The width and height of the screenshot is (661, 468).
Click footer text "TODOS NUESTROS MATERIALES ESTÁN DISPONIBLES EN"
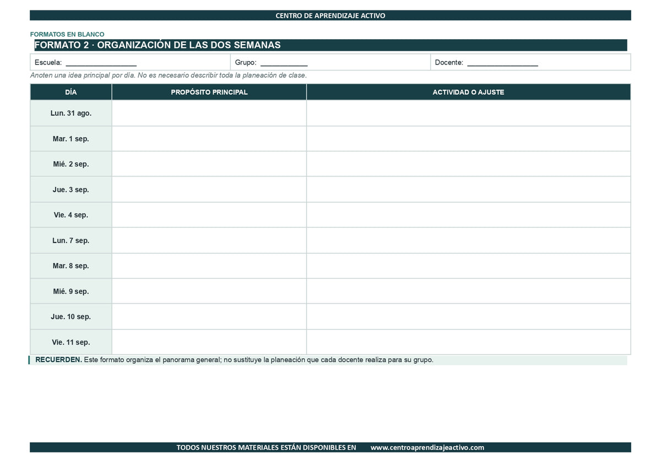point(266,448)
